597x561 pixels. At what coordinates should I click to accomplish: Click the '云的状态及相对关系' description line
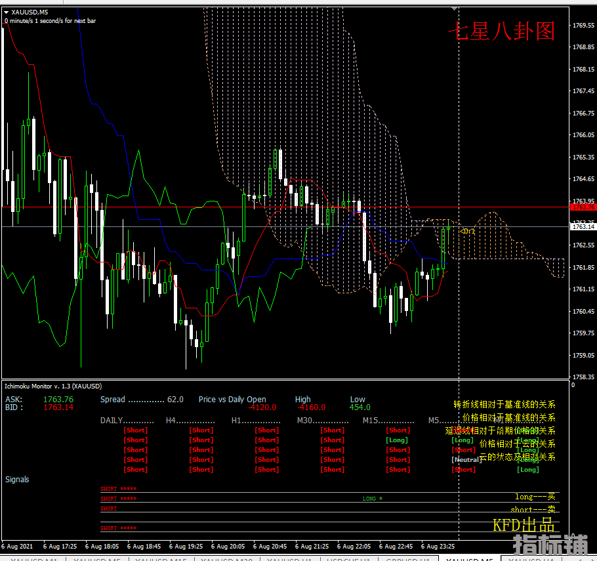(x=517, y=457)
